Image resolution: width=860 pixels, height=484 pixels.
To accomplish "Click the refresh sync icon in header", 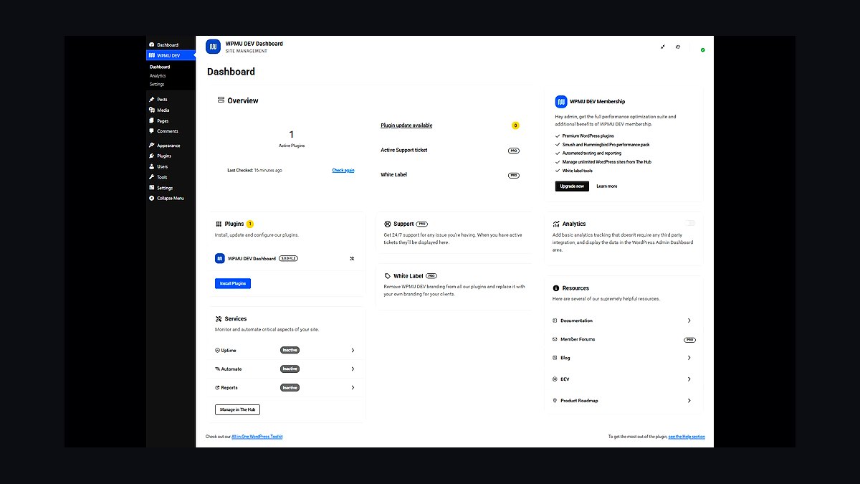I will point(678,47).
